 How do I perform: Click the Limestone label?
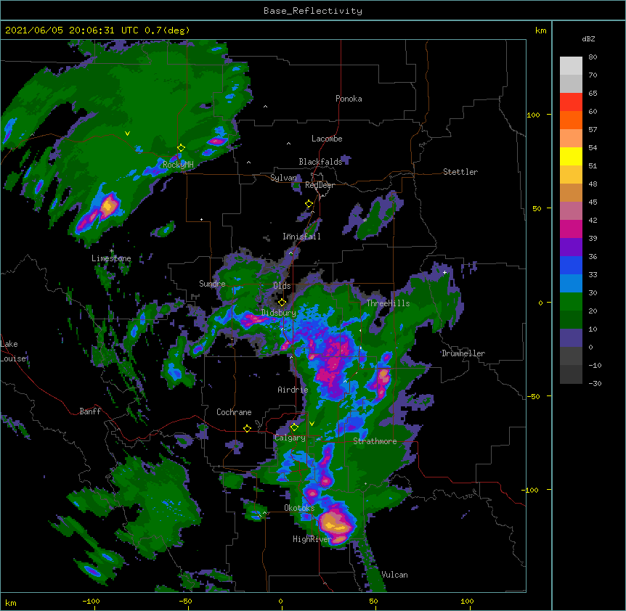[x=111, y=258]
